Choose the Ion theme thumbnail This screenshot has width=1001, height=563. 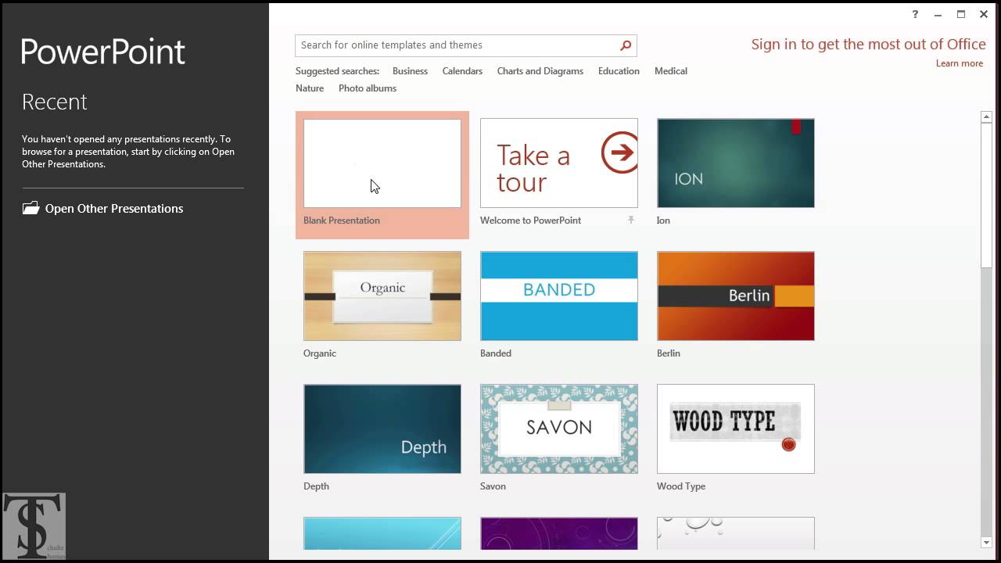tap(736, 163)
